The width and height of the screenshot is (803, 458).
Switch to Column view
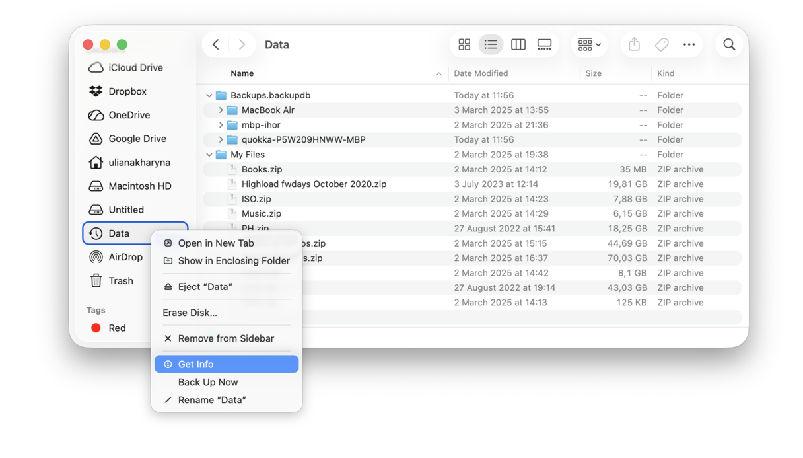tap(518, 44)
